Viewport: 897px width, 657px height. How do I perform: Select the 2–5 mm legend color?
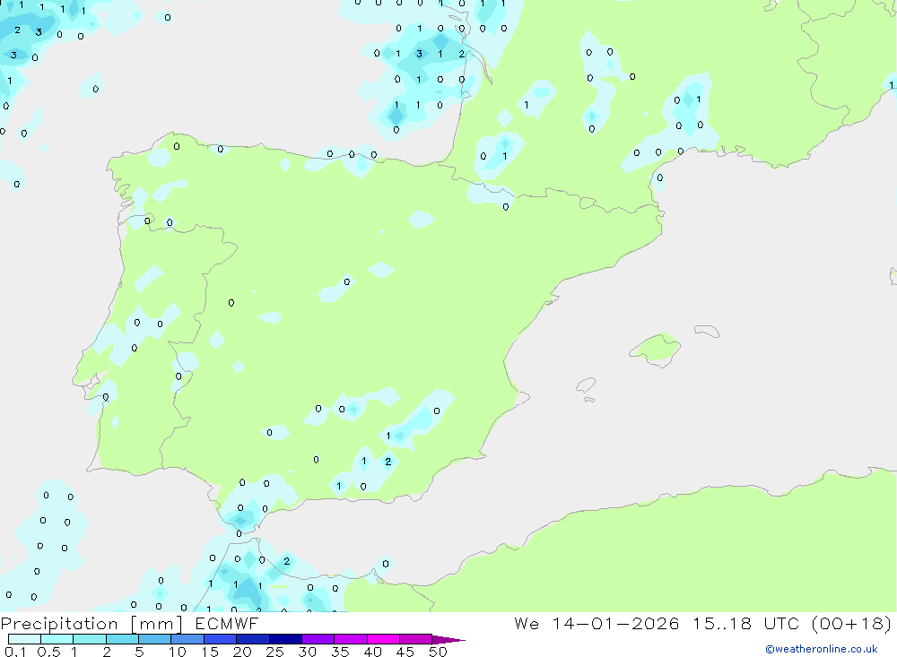point(122,639)
